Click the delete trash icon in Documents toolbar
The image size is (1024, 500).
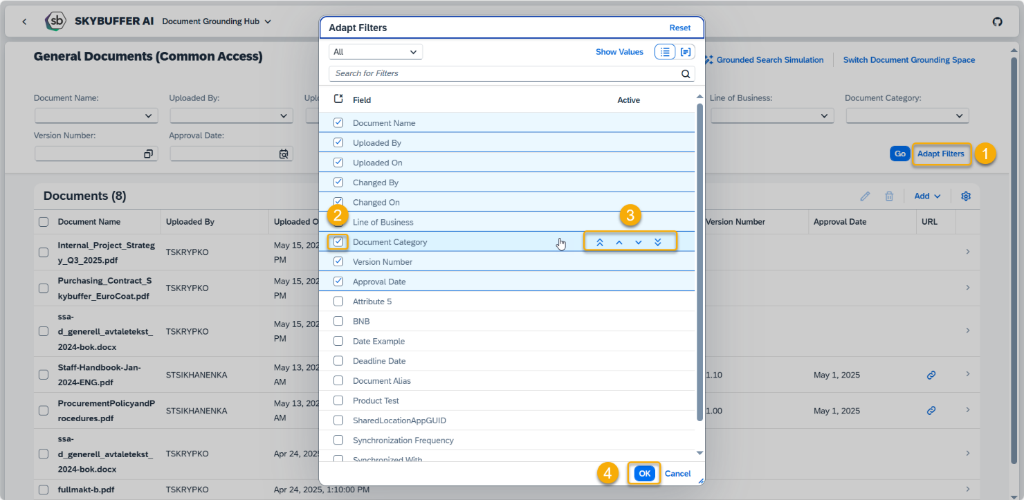click(x=889, y=196)
